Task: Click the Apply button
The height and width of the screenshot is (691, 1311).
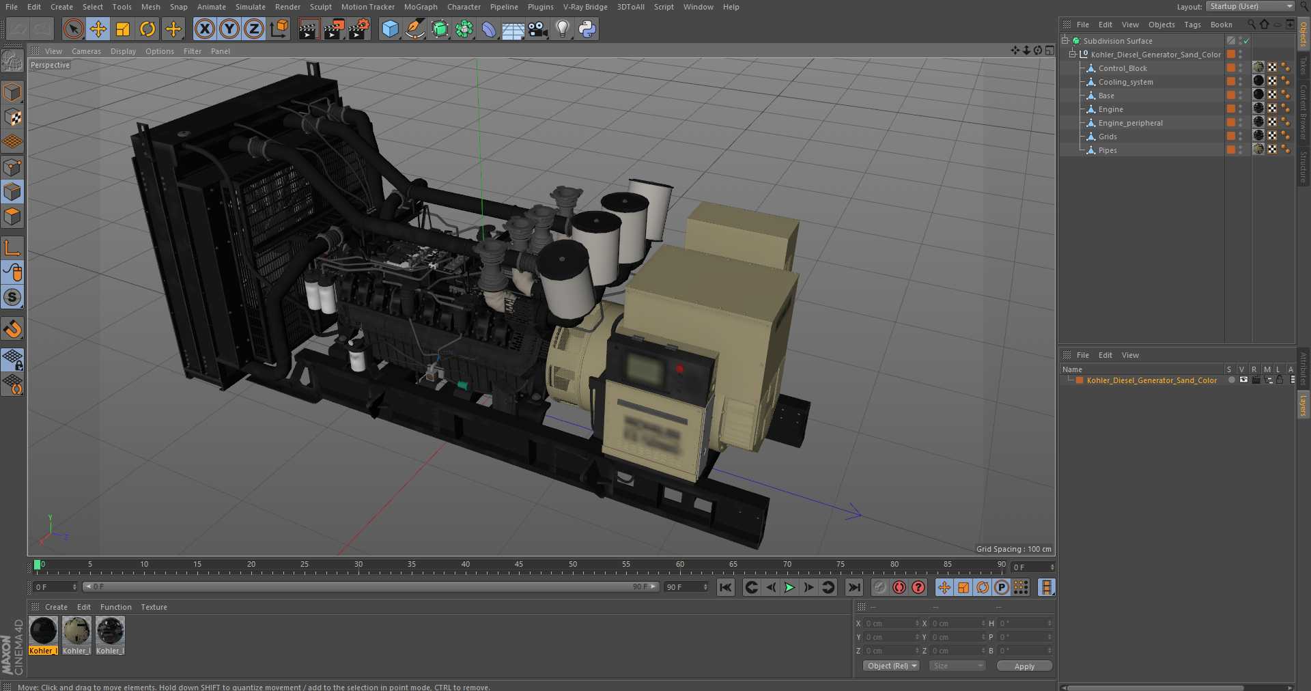Action: point(1024,666)
